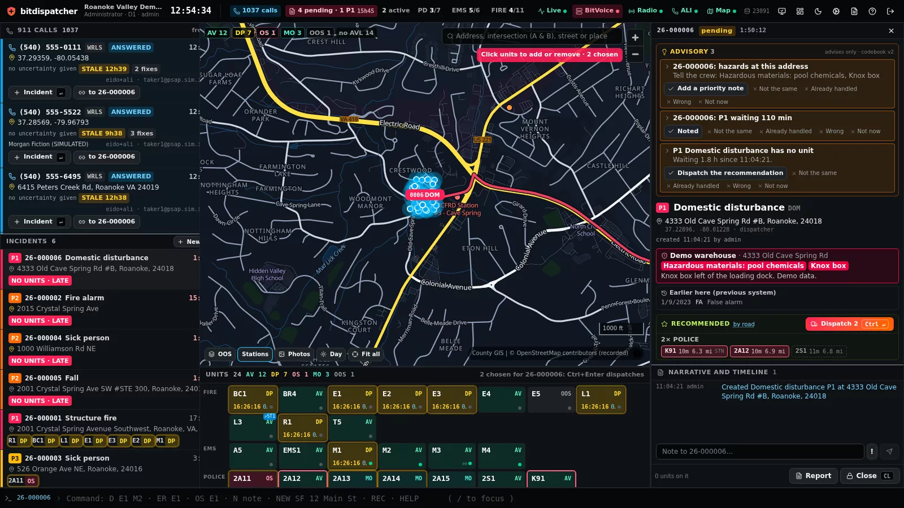904x508 pixels.
Task: Focus the map address search field
Action: tap(532, 36)
